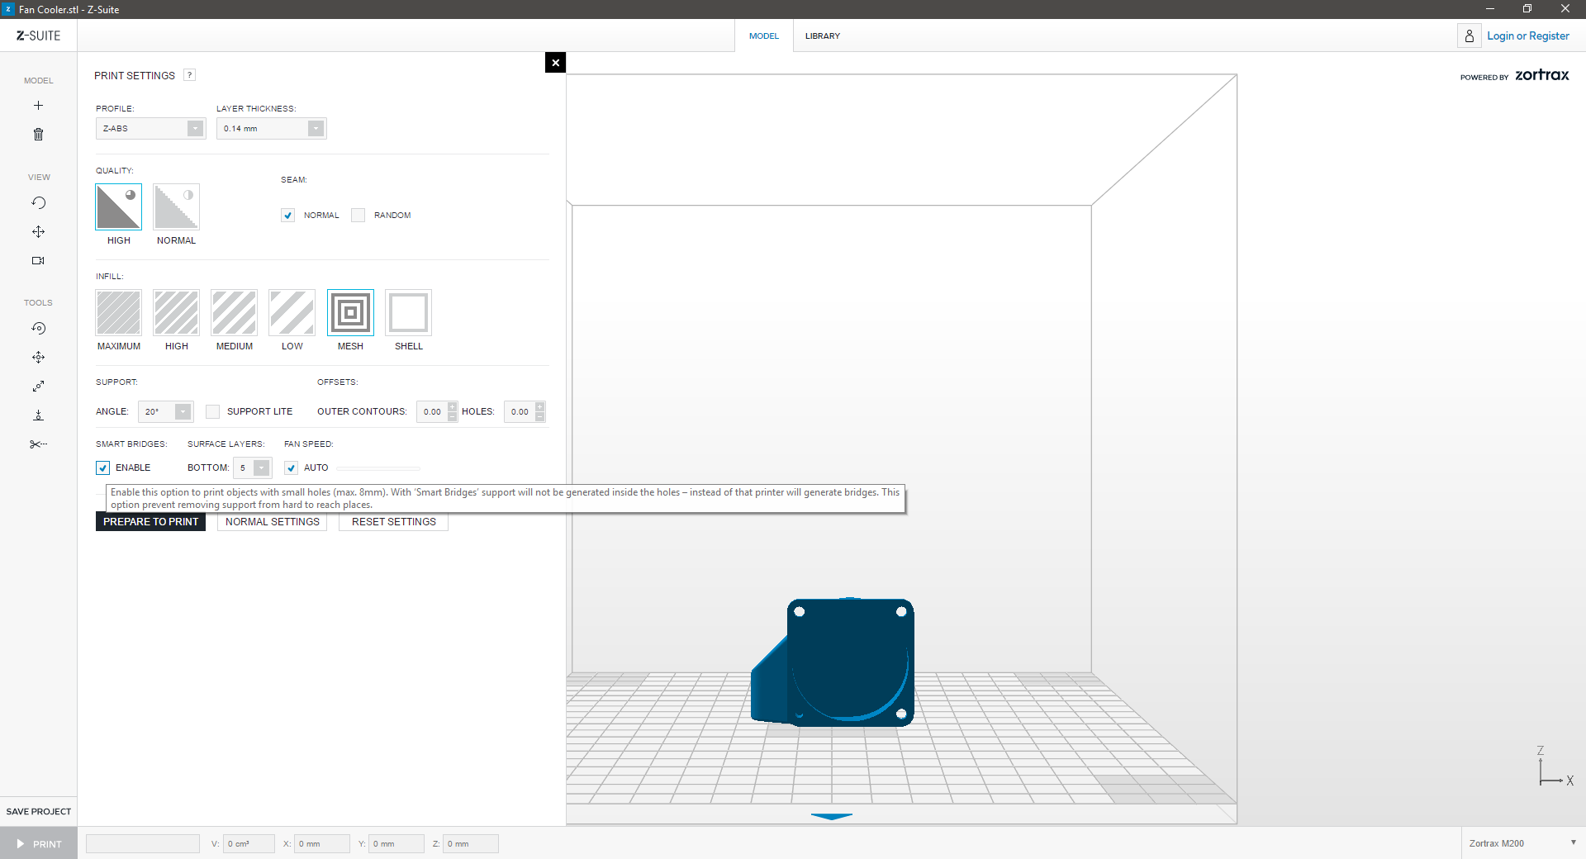Click the fan speed slider
This screenshot has height=859, width=1586.
point(378,468)
